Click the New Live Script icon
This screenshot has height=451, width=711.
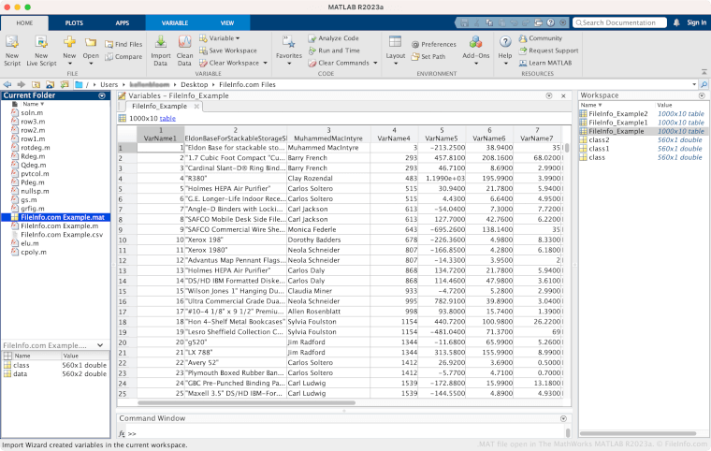pos(41,43)
